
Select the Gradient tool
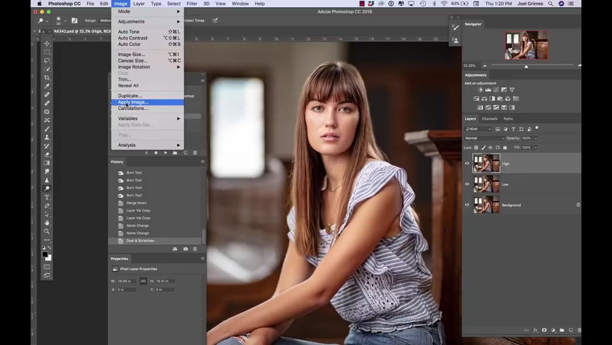[x=47, y=163]
